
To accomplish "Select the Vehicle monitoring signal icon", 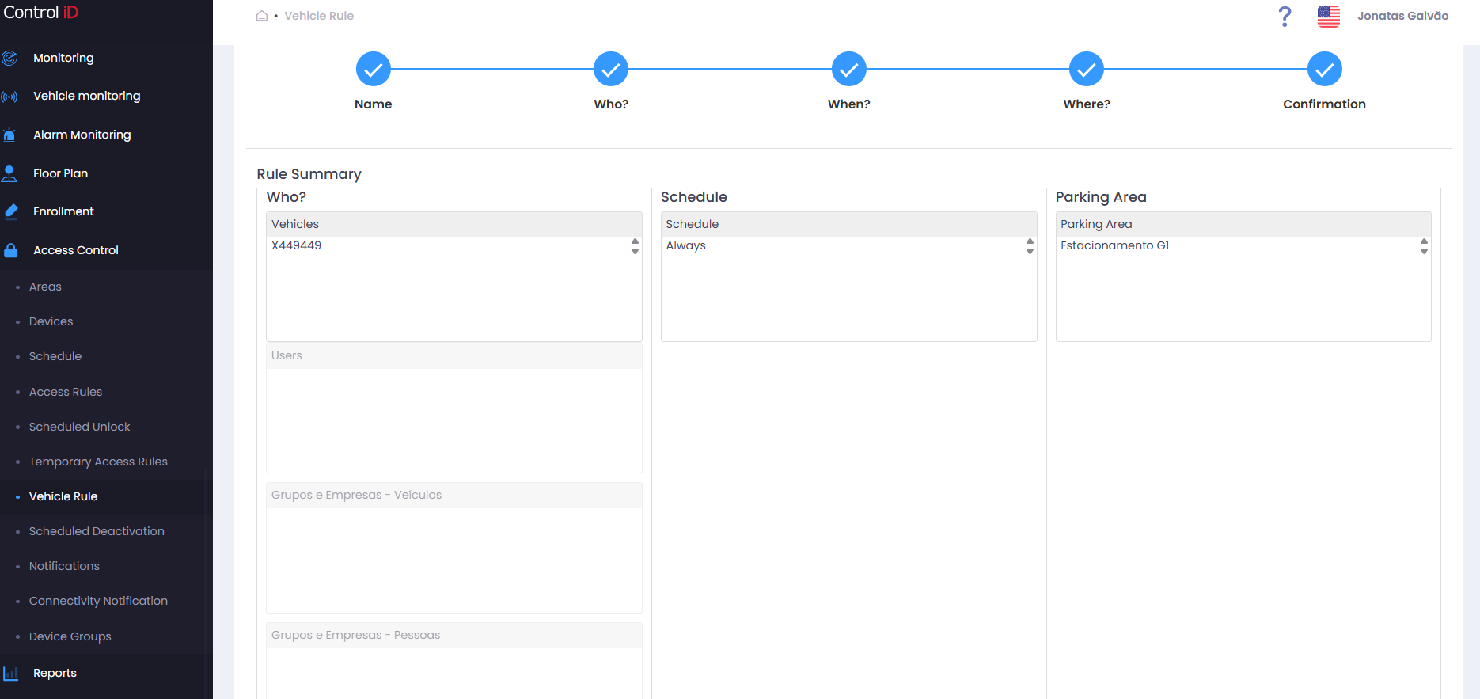I will (x=9, y=97).
